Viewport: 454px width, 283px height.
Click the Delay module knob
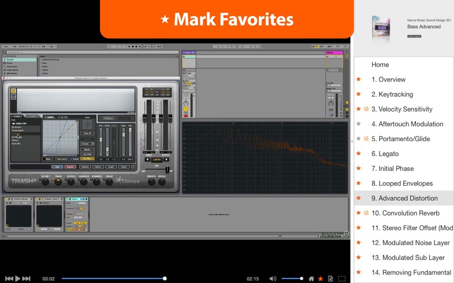109,182
